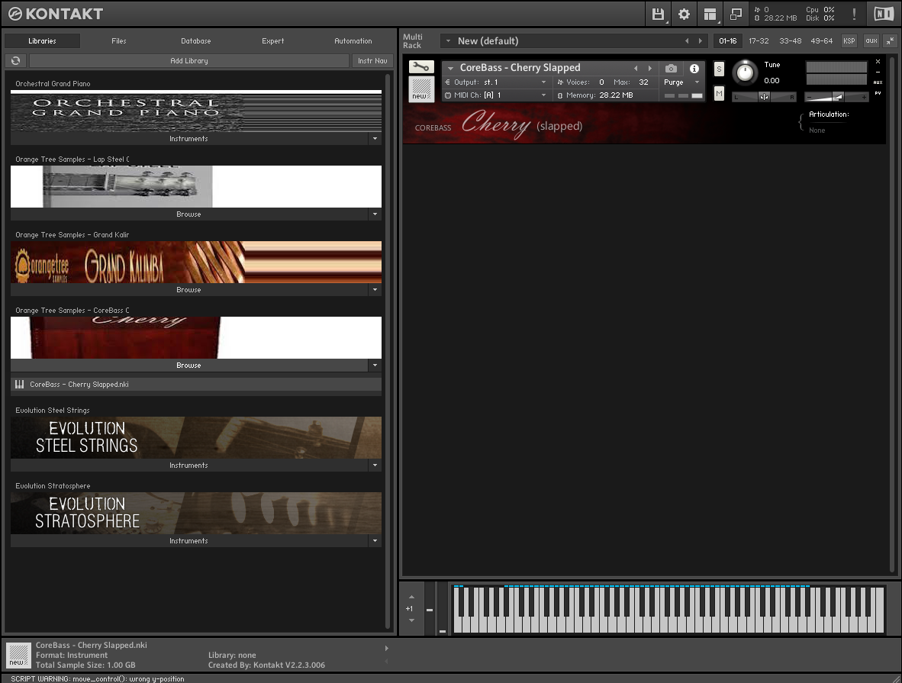Open Instruments of Evolution Stratosphere

coord(188,540)
